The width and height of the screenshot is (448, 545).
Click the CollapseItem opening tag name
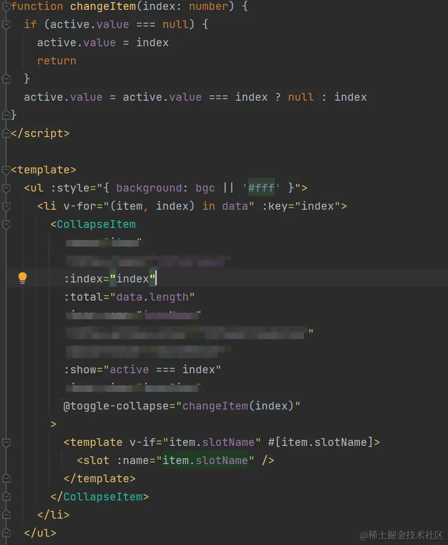(96, 224)
